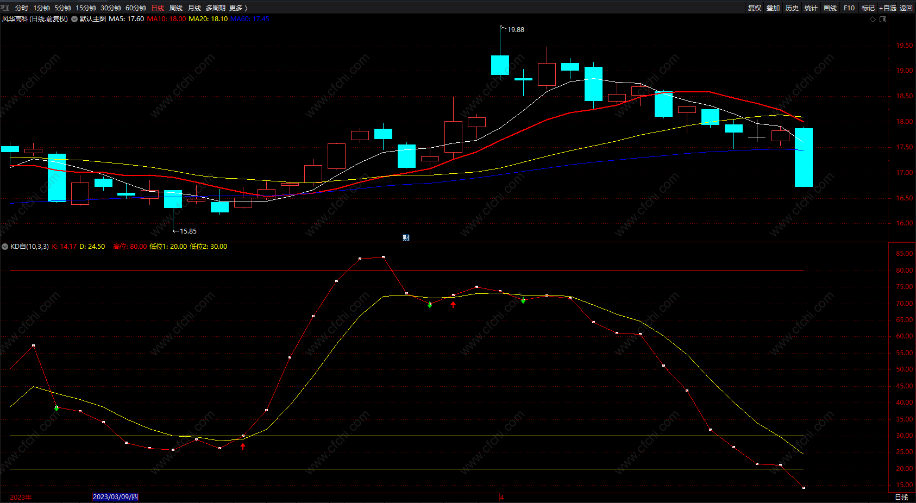916x503 pixels.
Task: Expand the 更多 periods menu
Action: 239,8
